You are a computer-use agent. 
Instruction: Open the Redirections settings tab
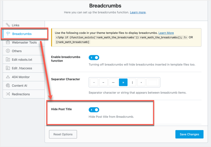[21, 94]
